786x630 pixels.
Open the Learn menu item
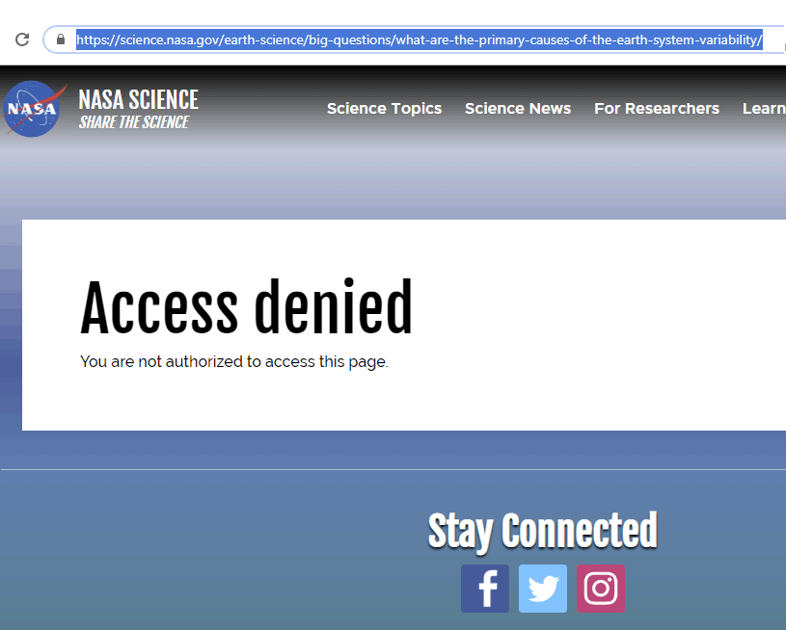[764, 108]
